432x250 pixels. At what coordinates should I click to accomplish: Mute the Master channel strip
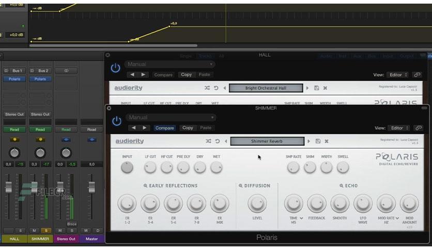click(x=86, y=230)
